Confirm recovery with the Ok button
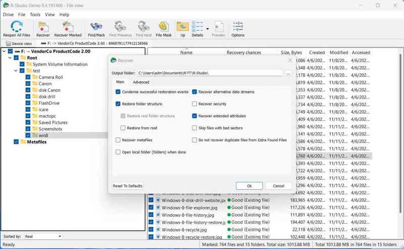 [x=249, y=186]
